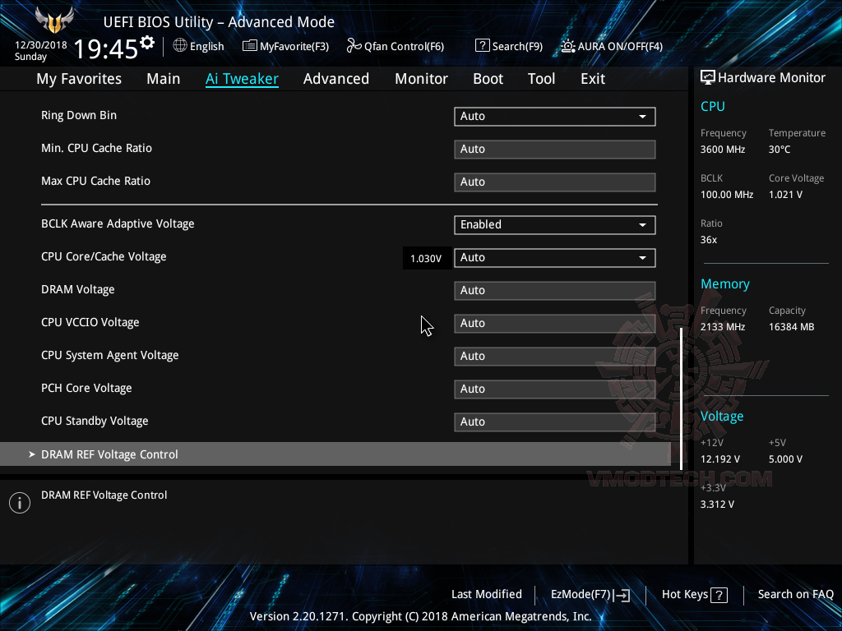Switch to EzMode (F7)
The height and width of the screenshot is (631, 842).
[x=590, y=594]
